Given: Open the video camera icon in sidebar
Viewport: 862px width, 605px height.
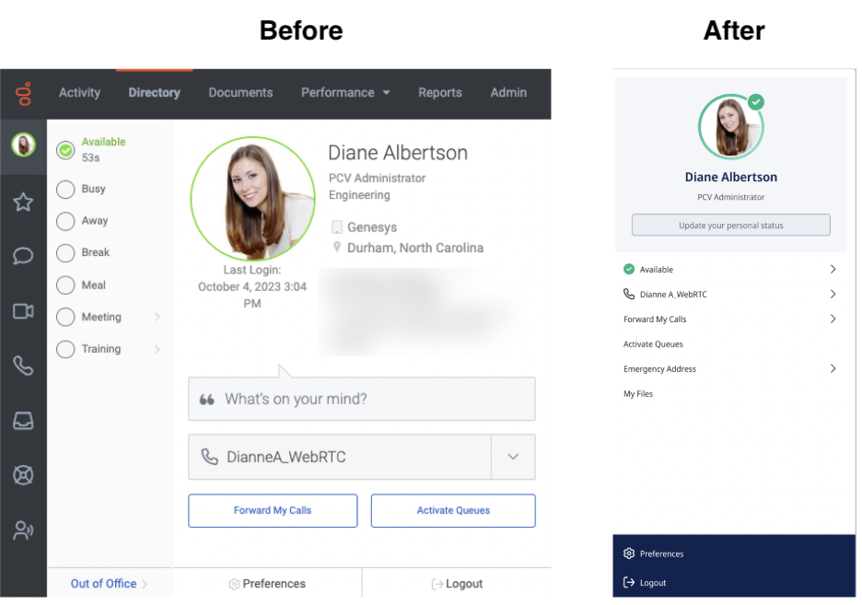Looking at the screenshot, I should coord(23,311).
